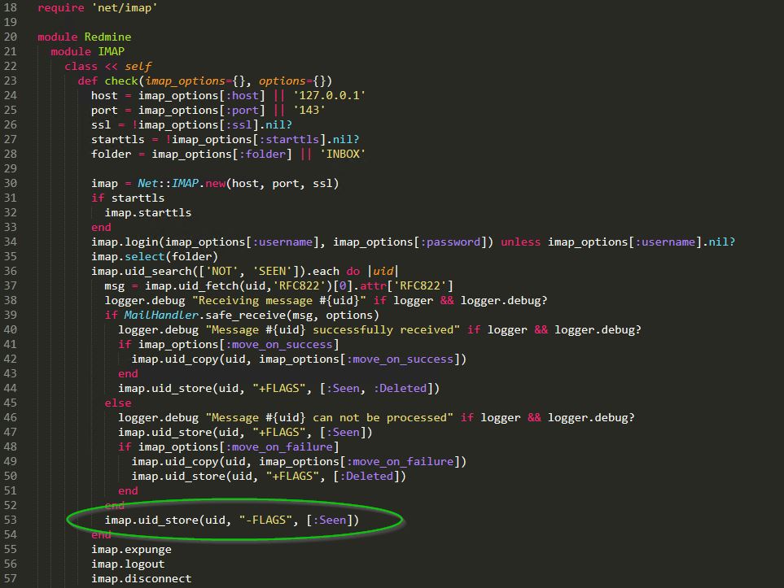
Task: Click the "successfully received" debug string
Action: 333,329
